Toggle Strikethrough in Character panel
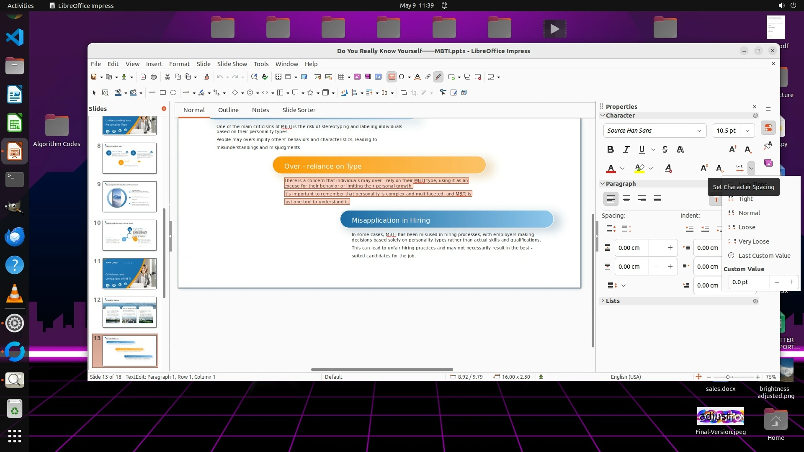804x452 pixels. click(x=665, y=149)
